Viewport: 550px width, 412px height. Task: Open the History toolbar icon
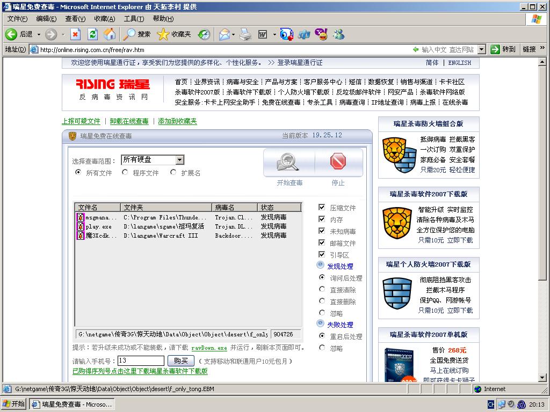(204, 34)
